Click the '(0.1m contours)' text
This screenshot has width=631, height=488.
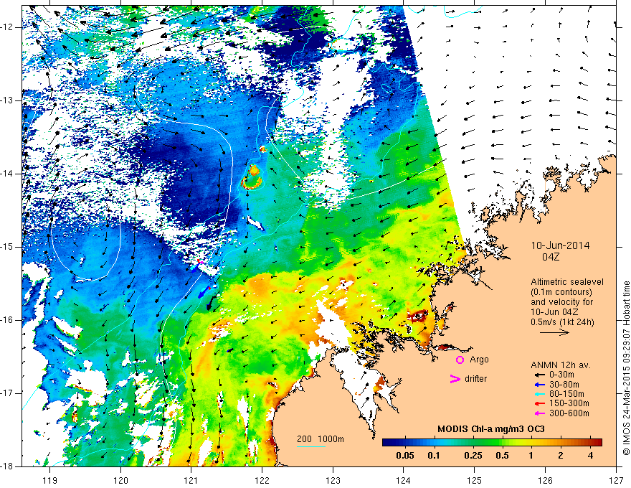click(x=561, y=292)
